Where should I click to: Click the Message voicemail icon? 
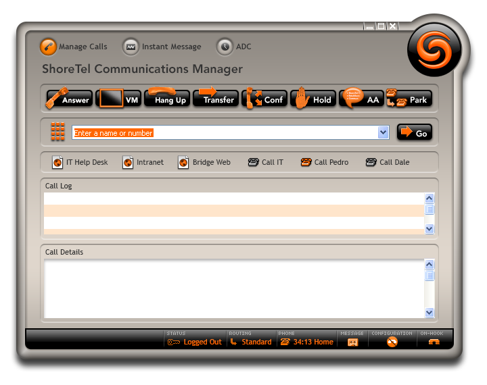click(352, 342)
